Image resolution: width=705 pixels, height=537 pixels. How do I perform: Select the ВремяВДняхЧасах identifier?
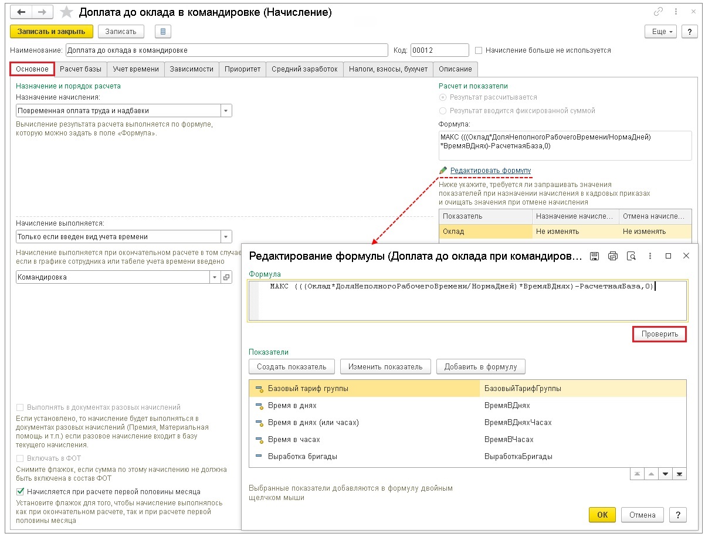518,423
